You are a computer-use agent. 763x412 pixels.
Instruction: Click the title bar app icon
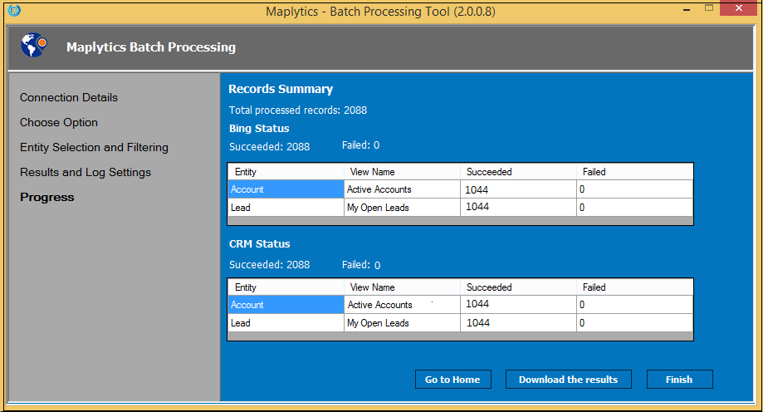[x=14, y=10]
